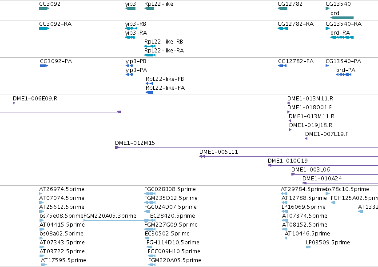The image size is (378, 267).
Task: Select the yip3-PA label
Action: (136, 70)
